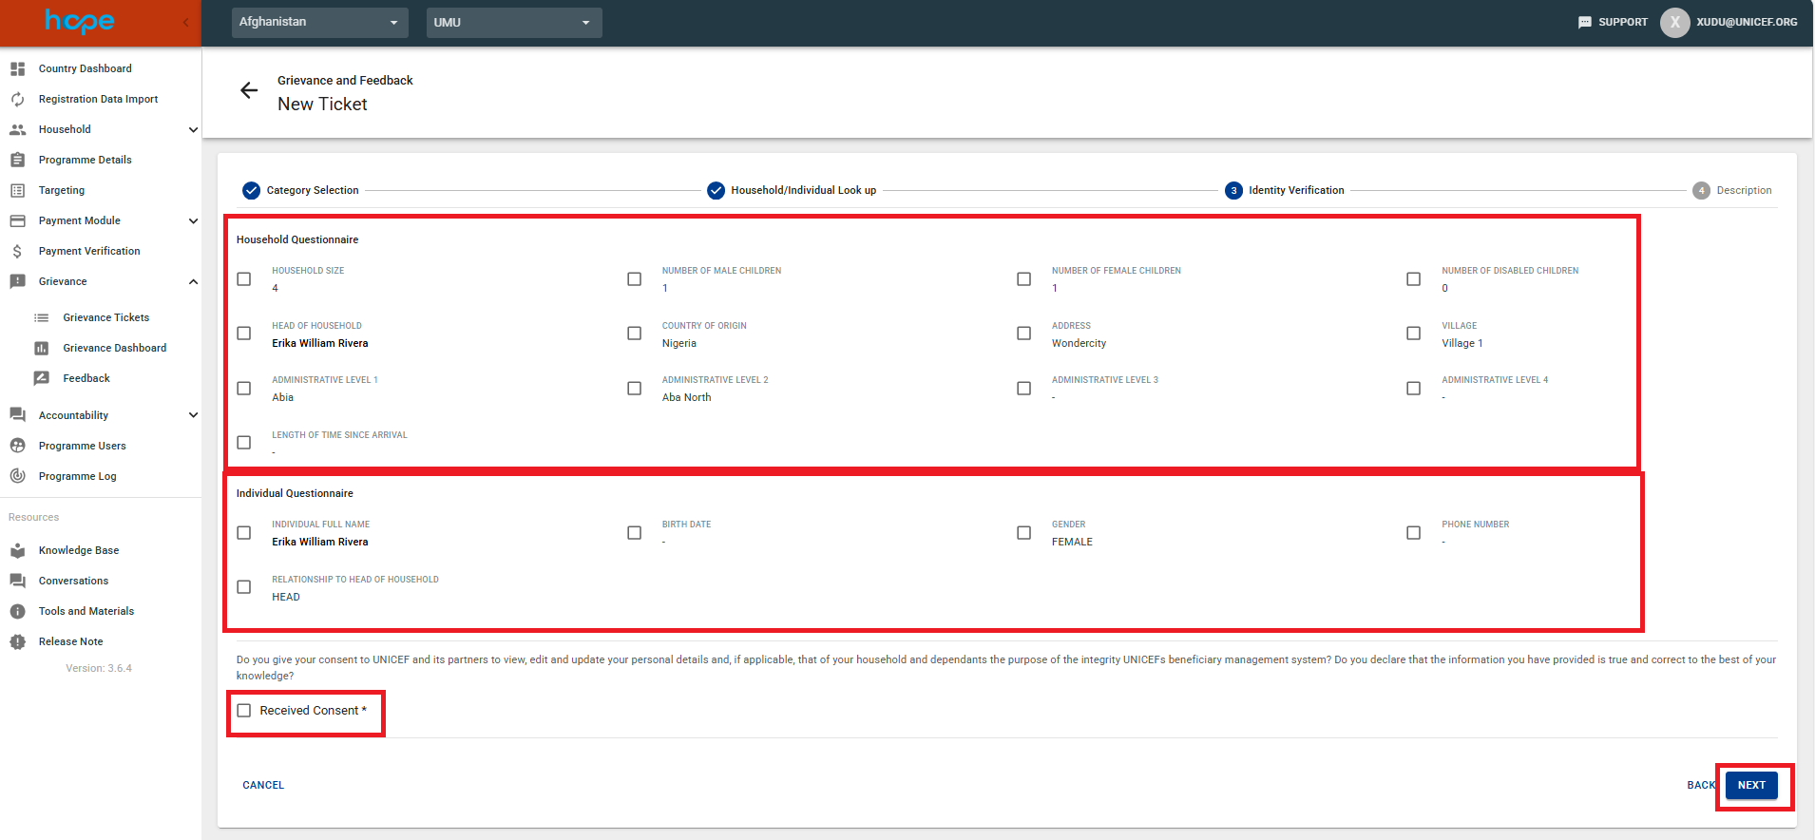The height and width of the screenshot is (840, 1815).
Task: Click the Cancel button
Action: (263, 785)
